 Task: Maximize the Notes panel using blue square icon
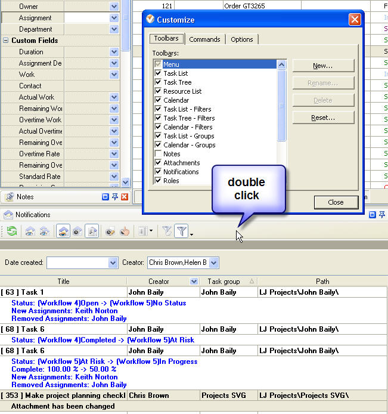105,197
